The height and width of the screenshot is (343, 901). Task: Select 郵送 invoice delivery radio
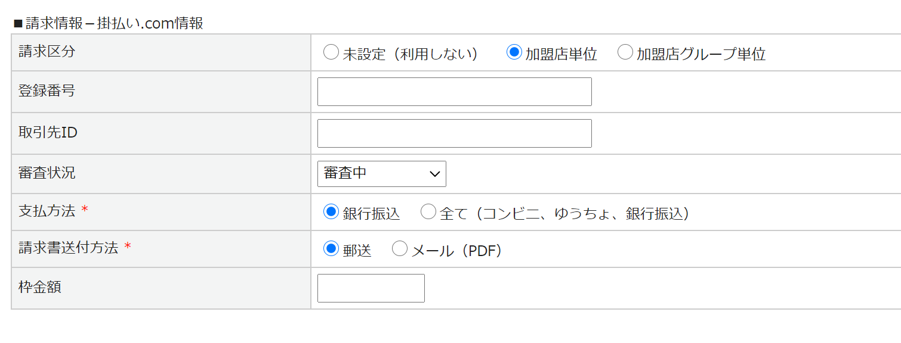coord(331,249)
